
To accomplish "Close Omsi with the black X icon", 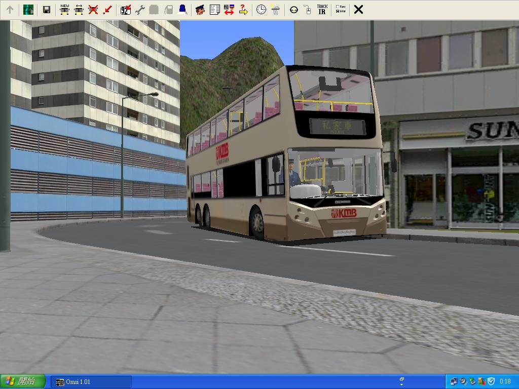I will coord(358,10).
